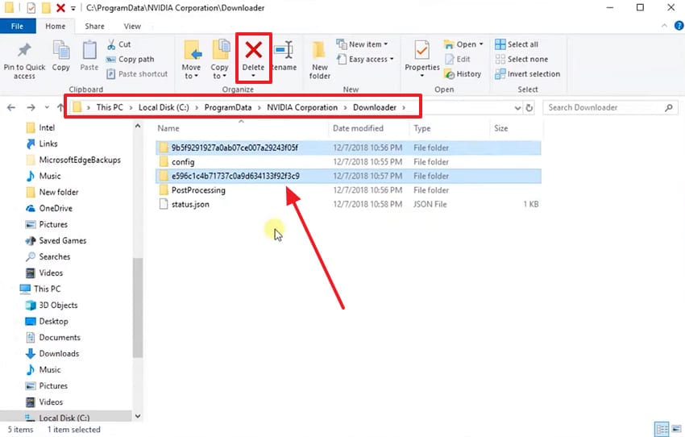Click ProgramData breadcrumb

click(228, 107)
